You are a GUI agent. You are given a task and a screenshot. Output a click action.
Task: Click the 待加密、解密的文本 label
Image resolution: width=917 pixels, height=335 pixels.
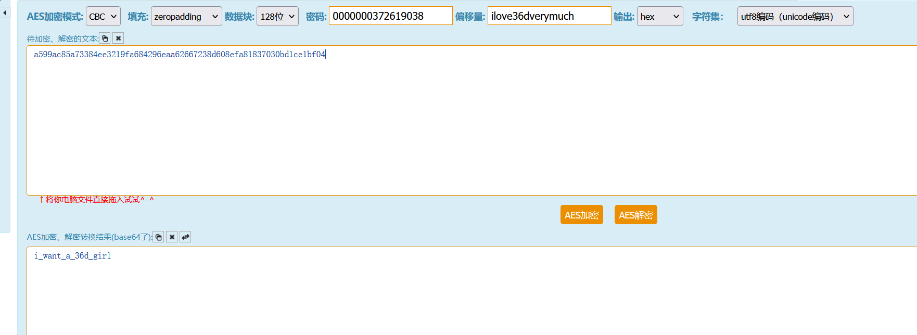point(62,39)
